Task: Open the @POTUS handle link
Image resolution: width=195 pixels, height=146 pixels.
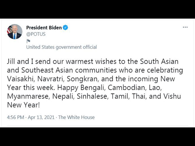Action: pos(36,34)
